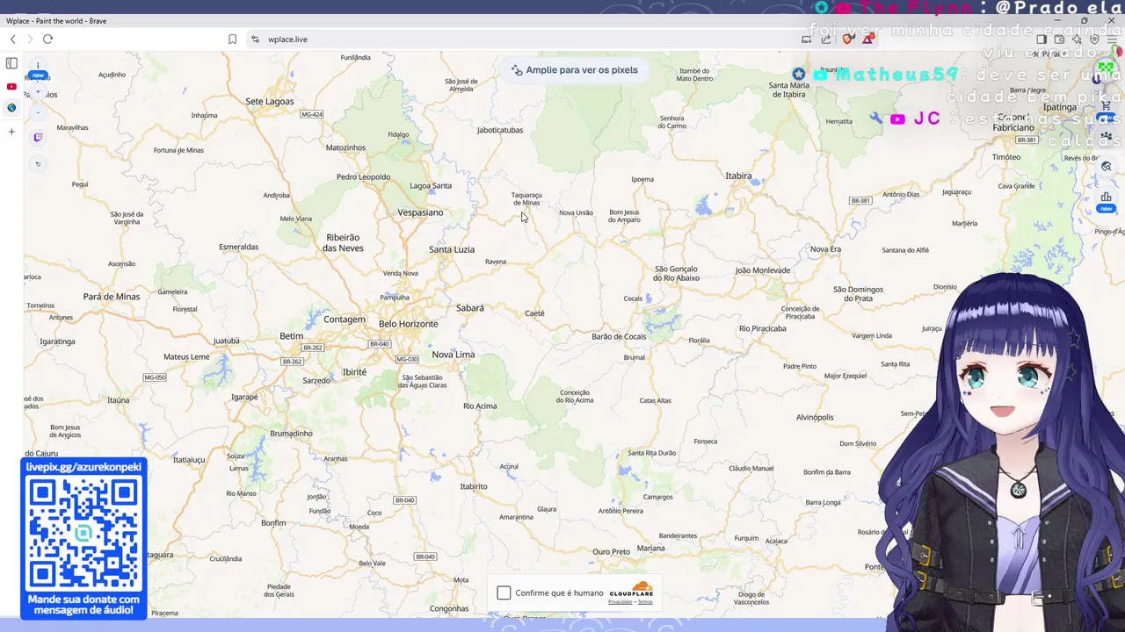
Task: Open the shop cart icon
Action: click(x=1106, y=105)
